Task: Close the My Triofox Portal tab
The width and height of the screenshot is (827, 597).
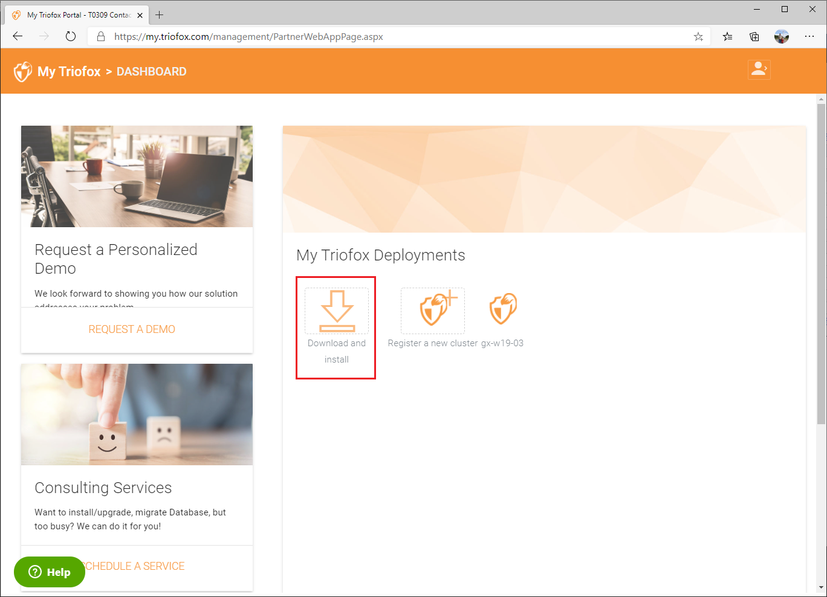Action: pyautogui.click(x=140, y=15)
